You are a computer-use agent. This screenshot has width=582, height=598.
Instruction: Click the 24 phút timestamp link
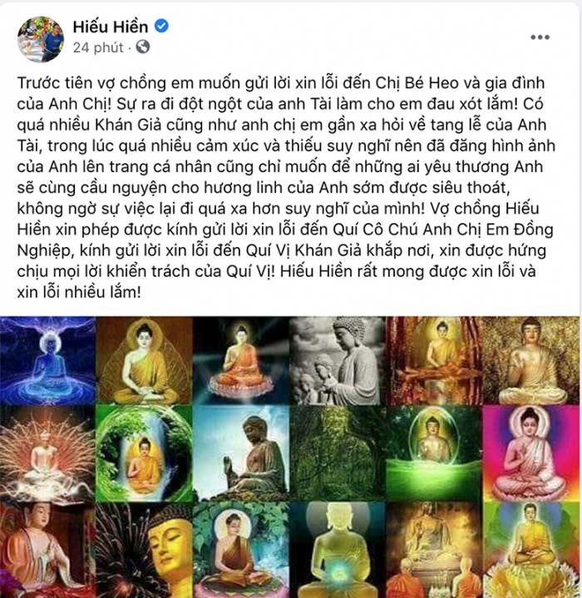[x=98, y=47]
